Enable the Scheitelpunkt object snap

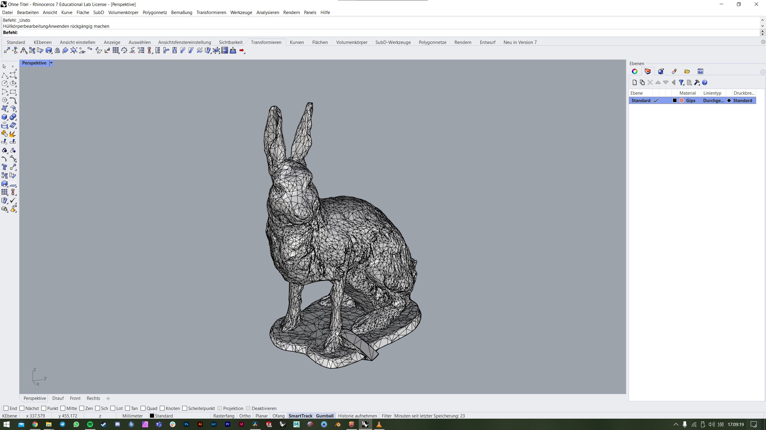coord(185,408)
